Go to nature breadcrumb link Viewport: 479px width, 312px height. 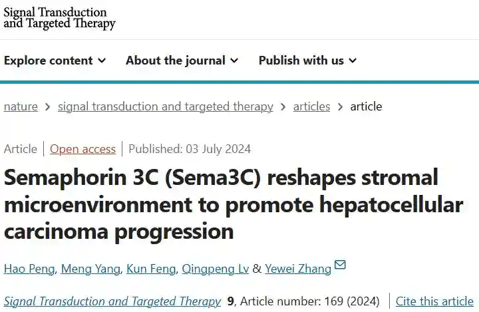(x=21, y=106)
